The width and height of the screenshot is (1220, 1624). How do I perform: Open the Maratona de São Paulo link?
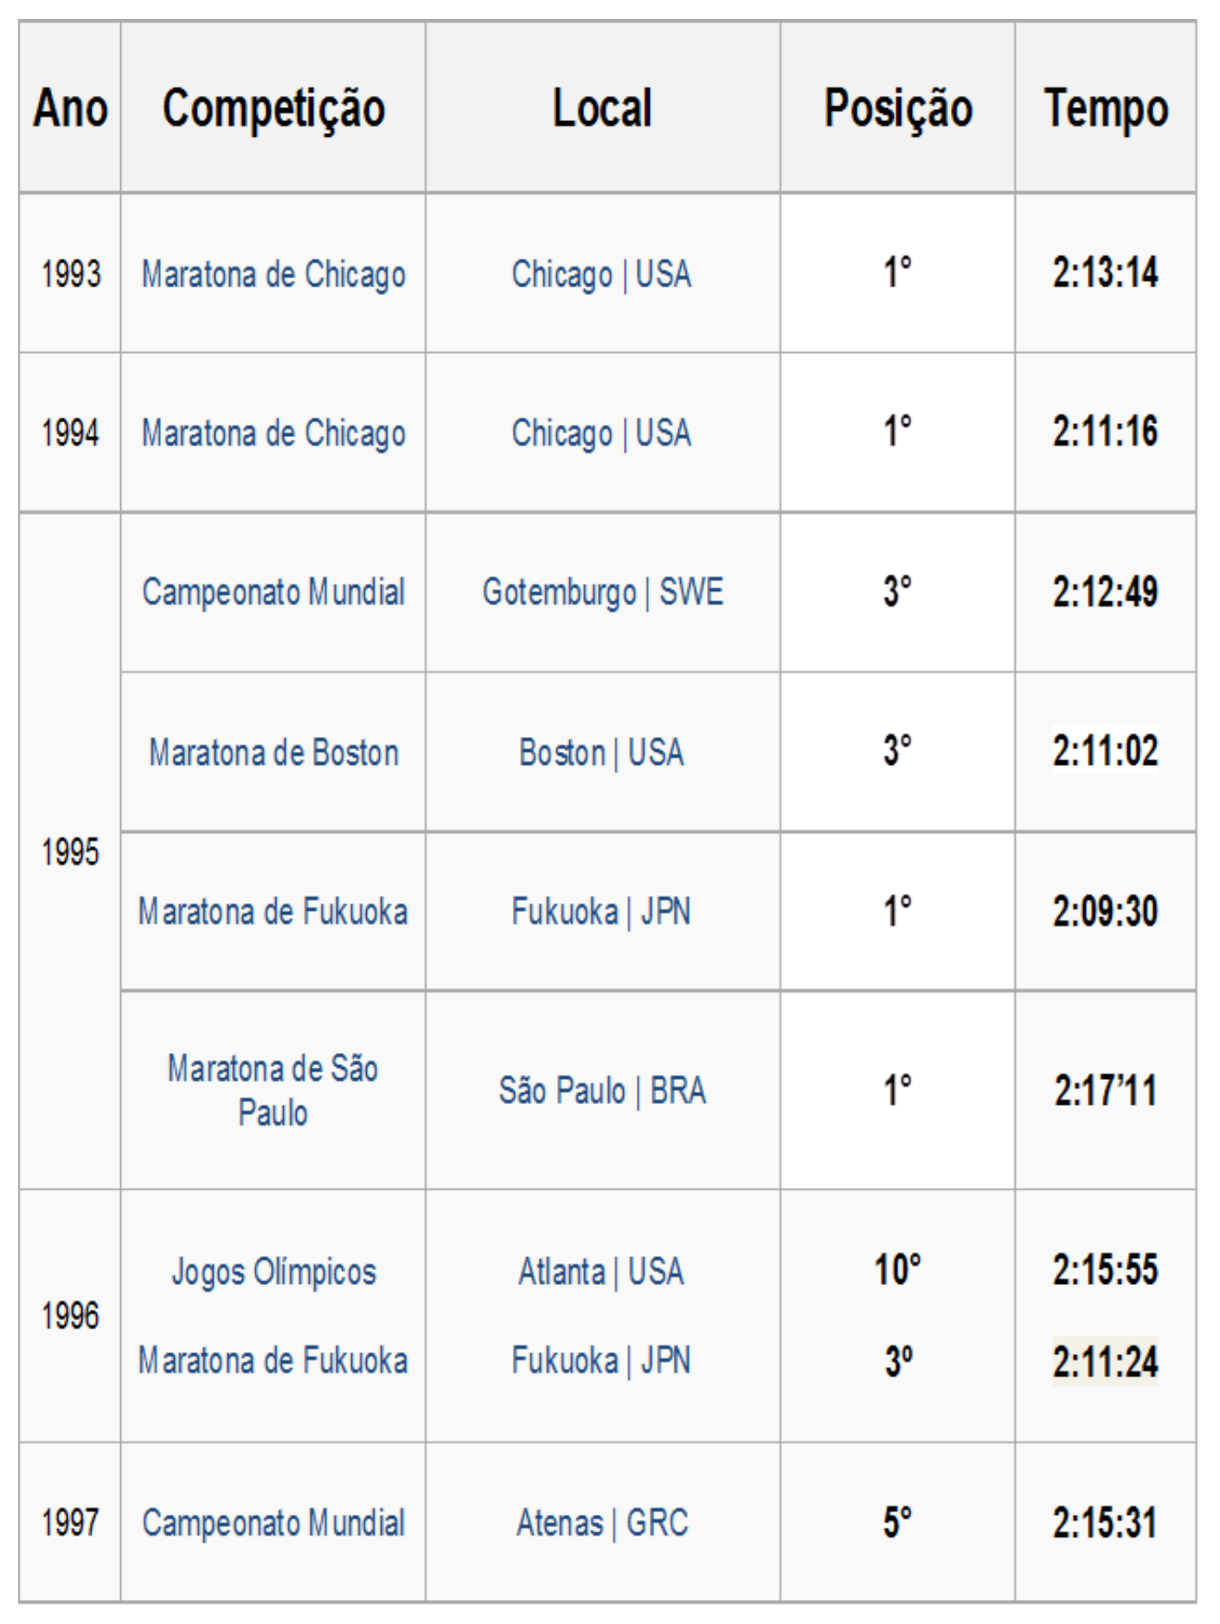273,1090
